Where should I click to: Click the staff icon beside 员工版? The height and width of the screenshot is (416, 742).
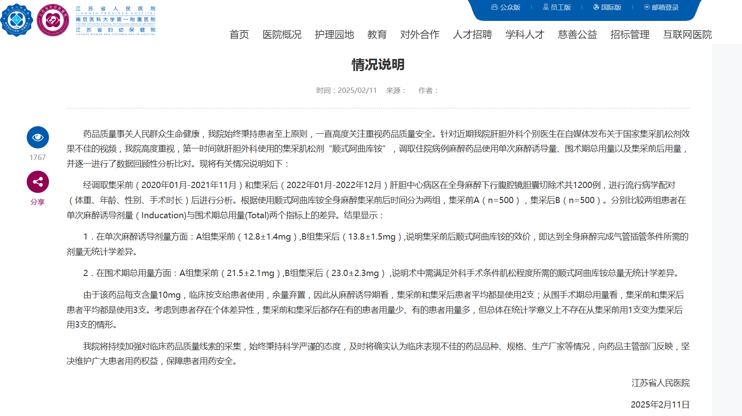tap(545, 7)
